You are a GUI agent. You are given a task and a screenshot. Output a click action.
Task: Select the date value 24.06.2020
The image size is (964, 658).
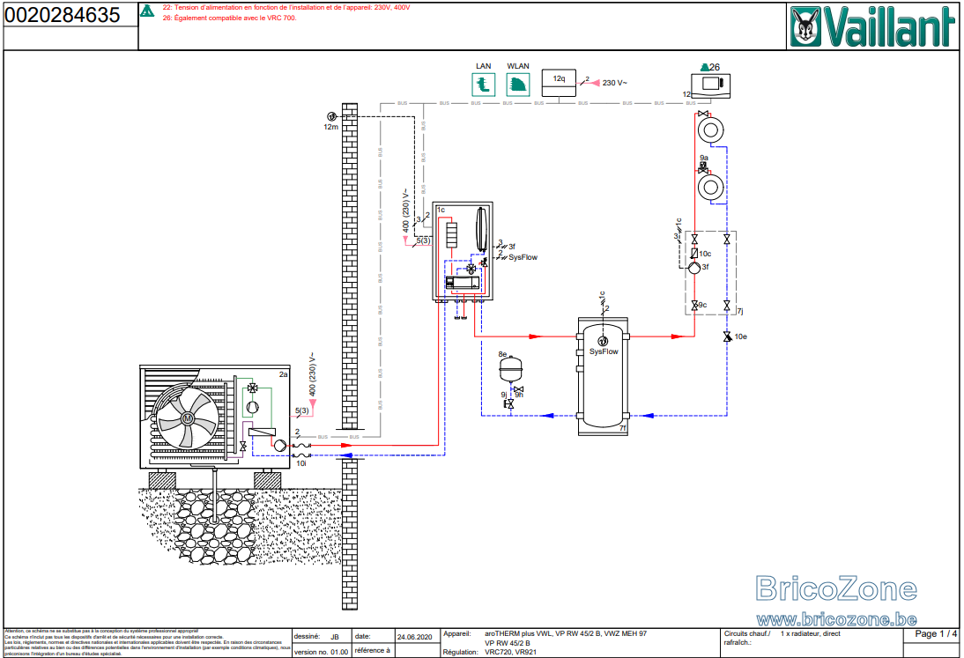tap(414, 637)
